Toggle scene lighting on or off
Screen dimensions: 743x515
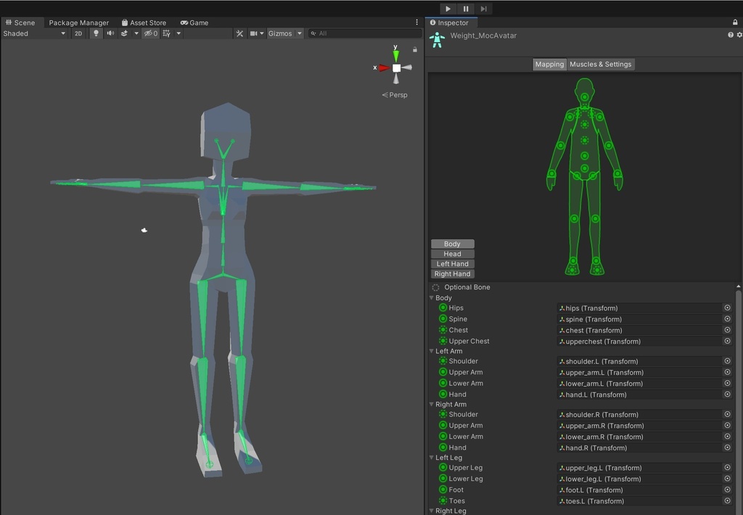tap(96, 33)
